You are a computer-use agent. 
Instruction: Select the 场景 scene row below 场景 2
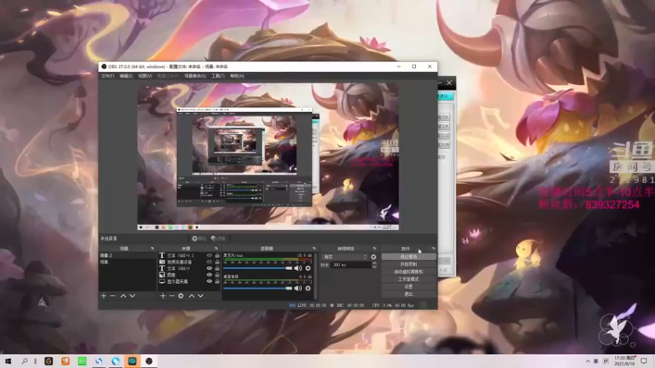128,262
